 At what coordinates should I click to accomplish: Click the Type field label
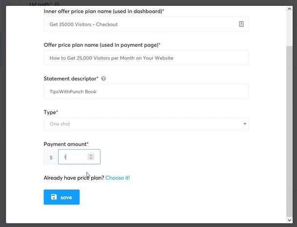tap(51, 112)
